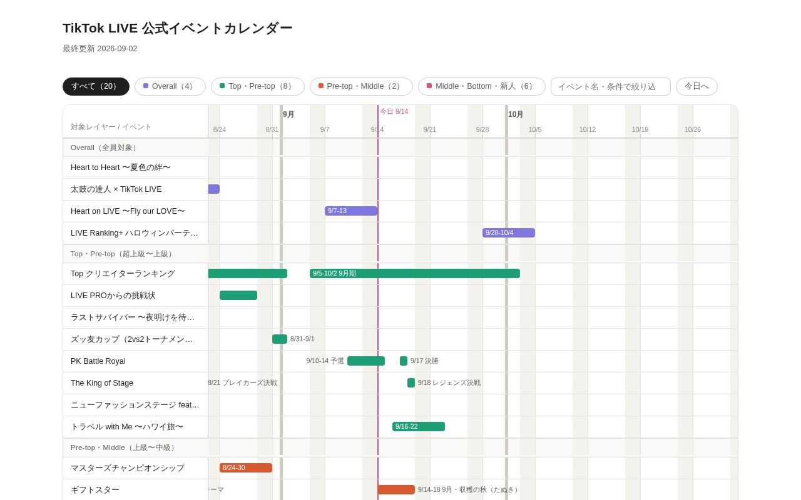The width and height of the screenshot is (801, 500).
Task: Open マスターズチャンピオンシップ row label
Action: (x=136, y=468)
